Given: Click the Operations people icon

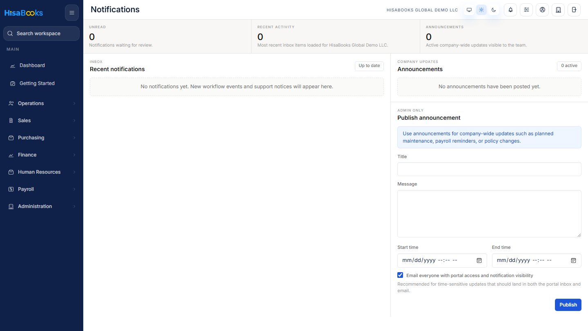Looking at the screenshot, I should click(11, 103).
